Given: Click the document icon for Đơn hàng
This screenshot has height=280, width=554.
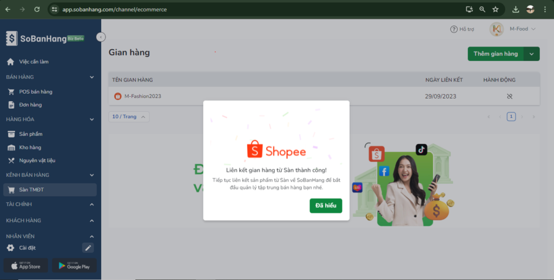Looking at the screenshot, I should [x=11, y=105].
